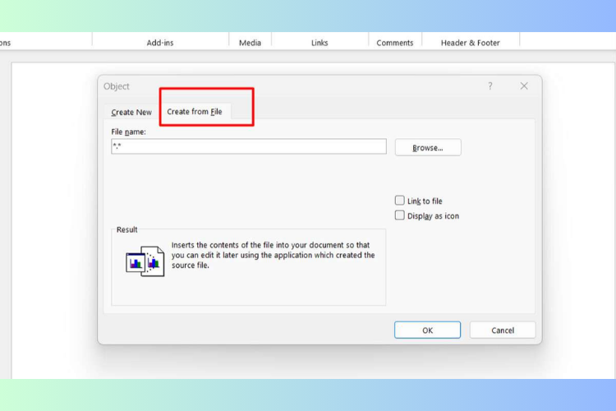Cancel the Object dialog
616x411 pixels.
503,330
